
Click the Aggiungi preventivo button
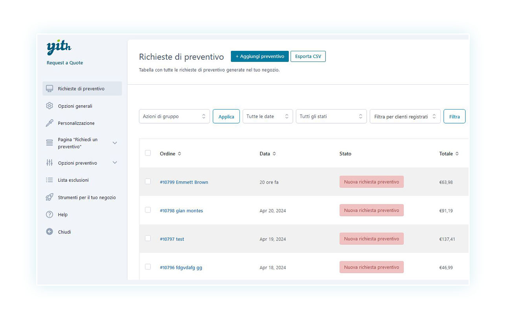coord(260,56)
